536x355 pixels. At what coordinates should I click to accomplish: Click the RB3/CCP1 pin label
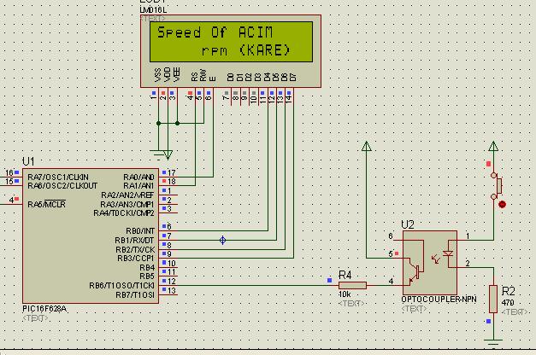(x=136, y=259)
